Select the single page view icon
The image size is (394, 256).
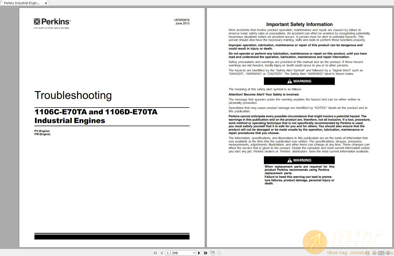click(367, 253)
